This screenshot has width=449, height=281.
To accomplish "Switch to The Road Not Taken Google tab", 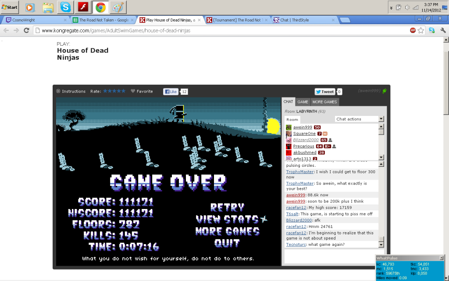I will (103, 20).
